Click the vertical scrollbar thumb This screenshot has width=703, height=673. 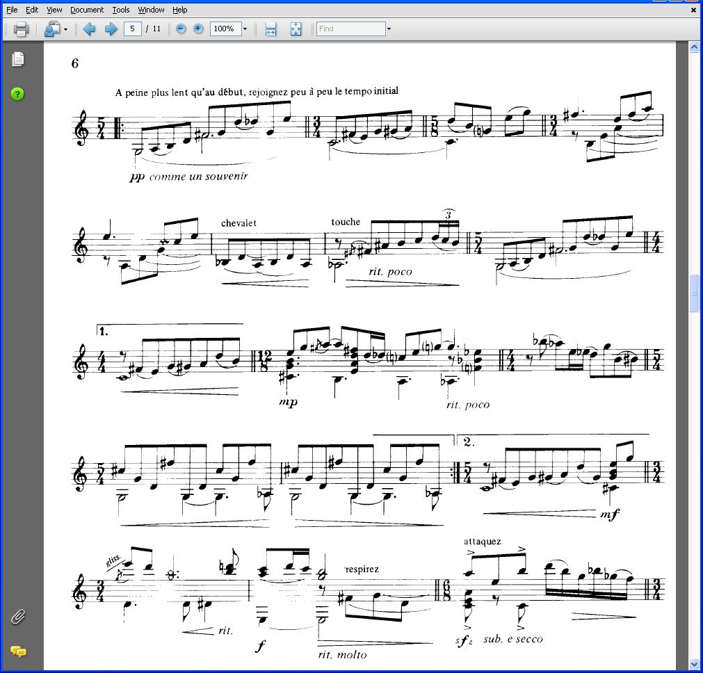[694, 293]
